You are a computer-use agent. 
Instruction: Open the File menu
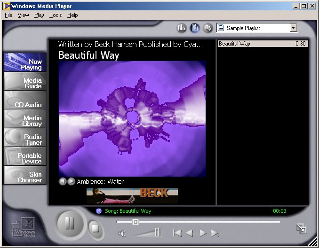[x=8, y=15]
